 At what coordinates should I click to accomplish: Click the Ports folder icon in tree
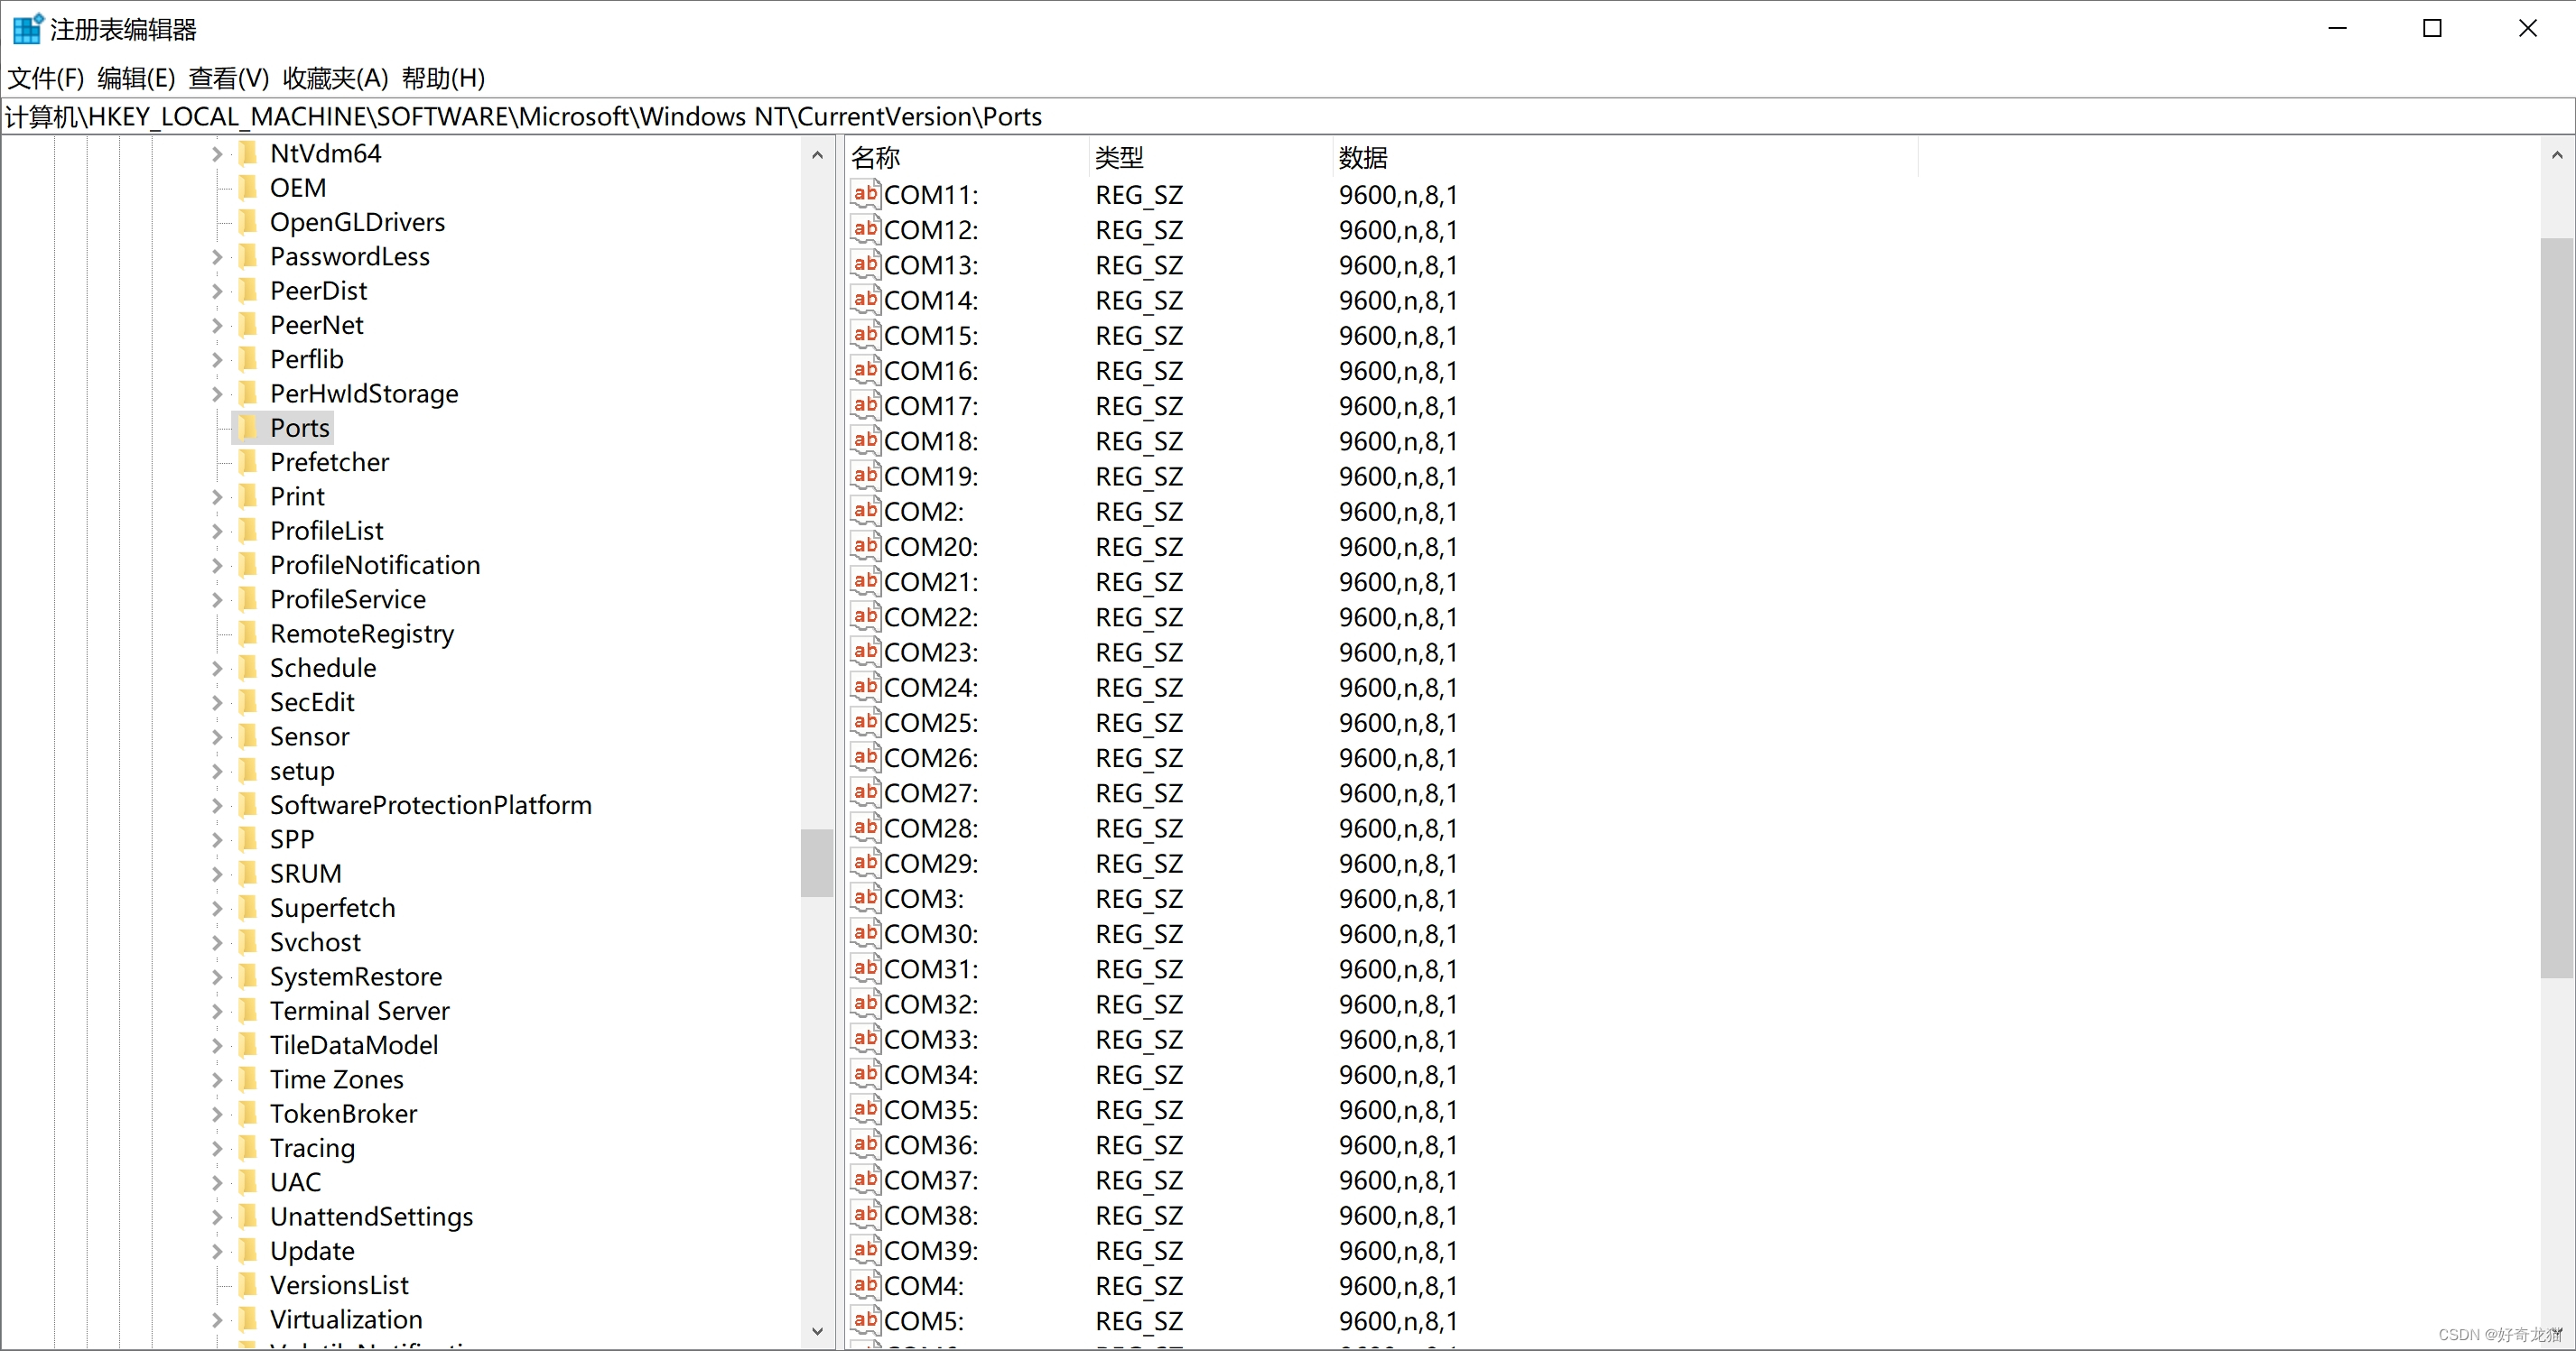click(x=248, y=428)
